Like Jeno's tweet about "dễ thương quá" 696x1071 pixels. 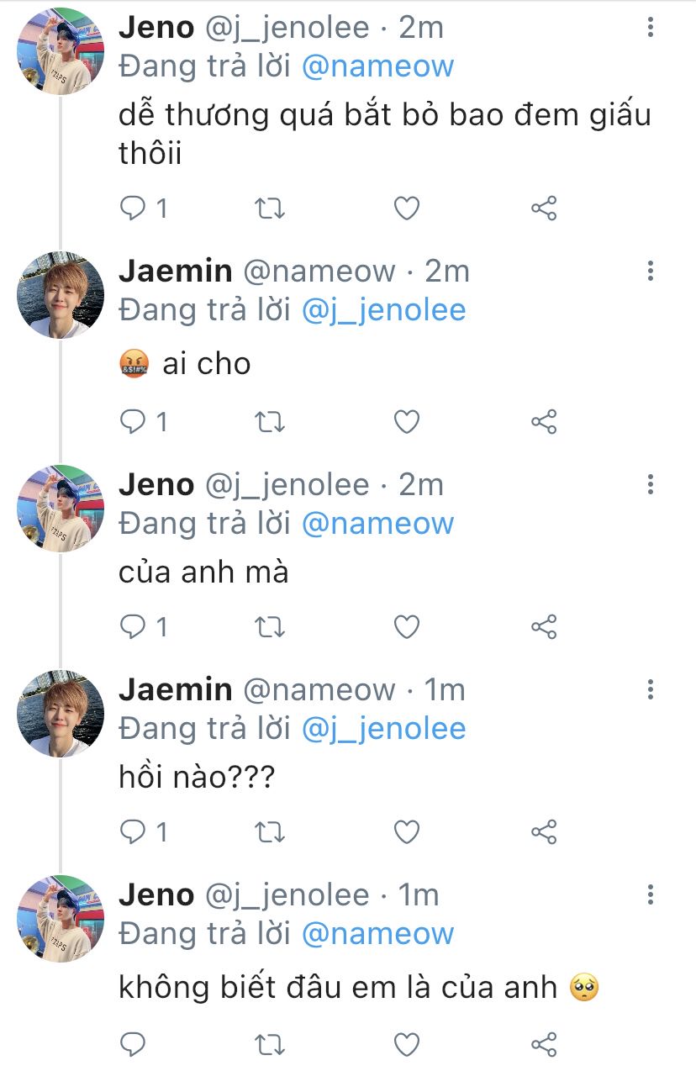[407, 208]
